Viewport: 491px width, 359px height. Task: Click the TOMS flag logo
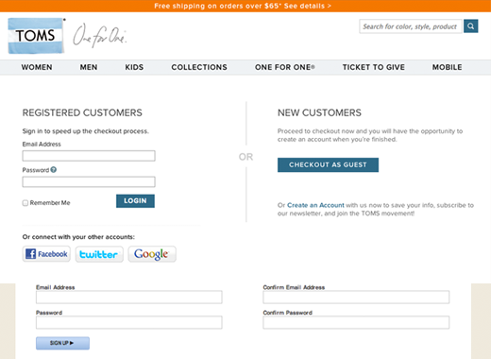[x=36, y=36]
